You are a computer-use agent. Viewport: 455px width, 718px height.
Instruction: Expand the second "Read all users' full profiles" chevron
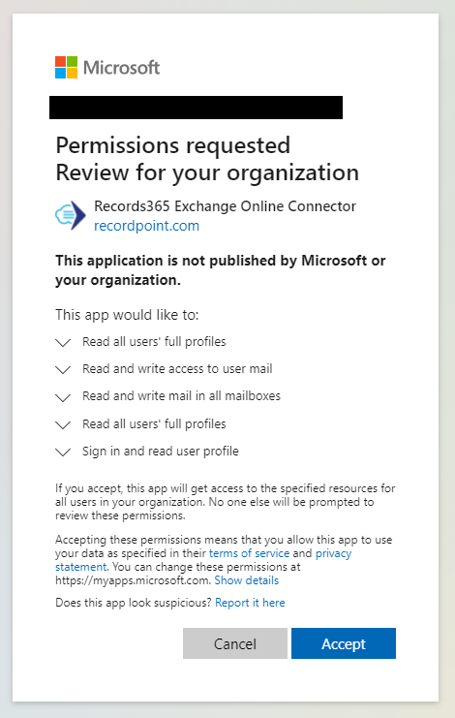63,424
